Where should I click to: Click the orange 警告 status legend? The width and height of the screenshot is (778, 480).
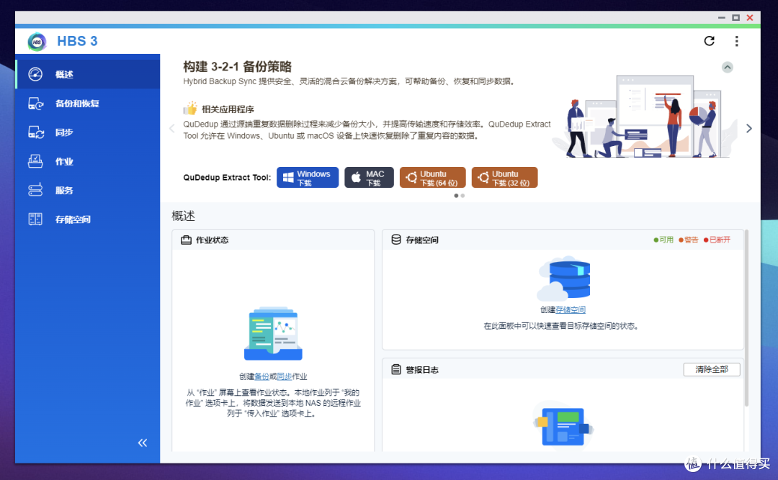pos(688,240)
